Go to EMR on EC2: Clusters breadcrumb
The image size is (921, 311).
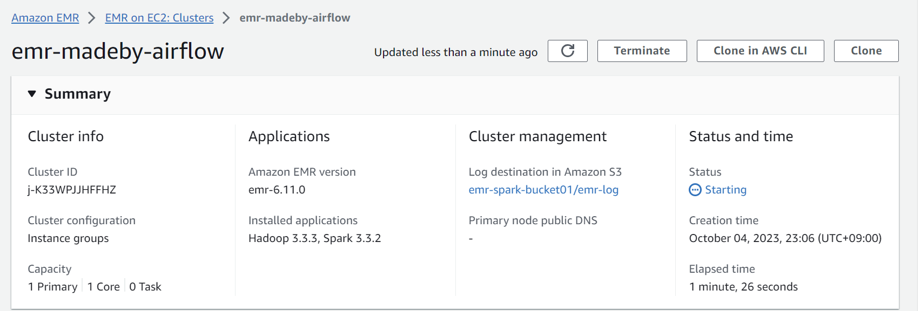(159, 18)
